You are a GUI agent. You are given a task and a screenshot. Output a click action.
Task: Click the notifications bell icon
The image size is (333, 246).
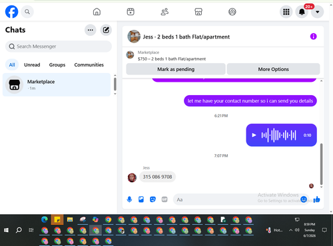(x=302, y=12)
